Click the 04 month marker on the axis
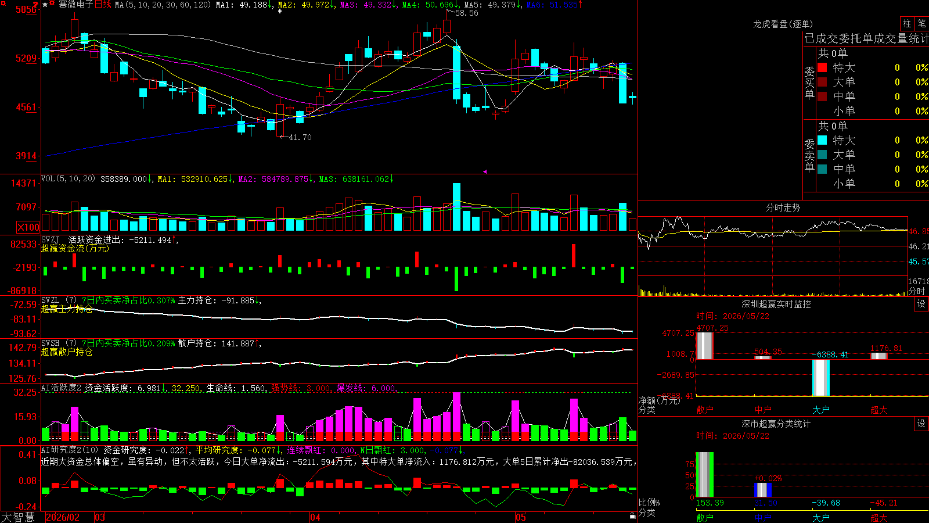 tap(315, 517)
